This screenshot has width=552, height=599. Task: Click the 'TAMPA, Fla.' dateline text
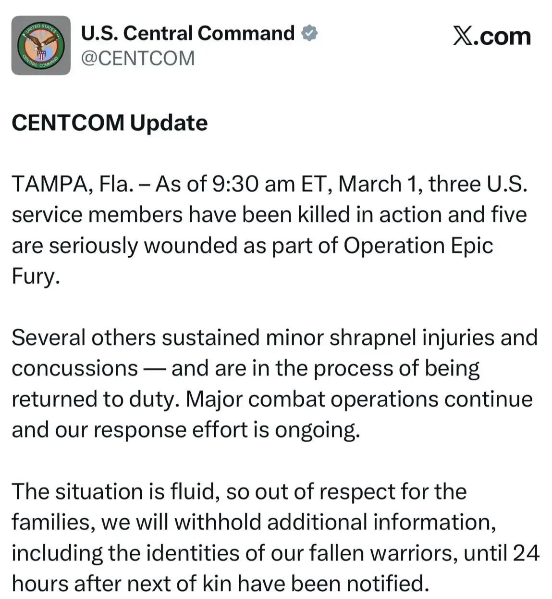point(72,184)
